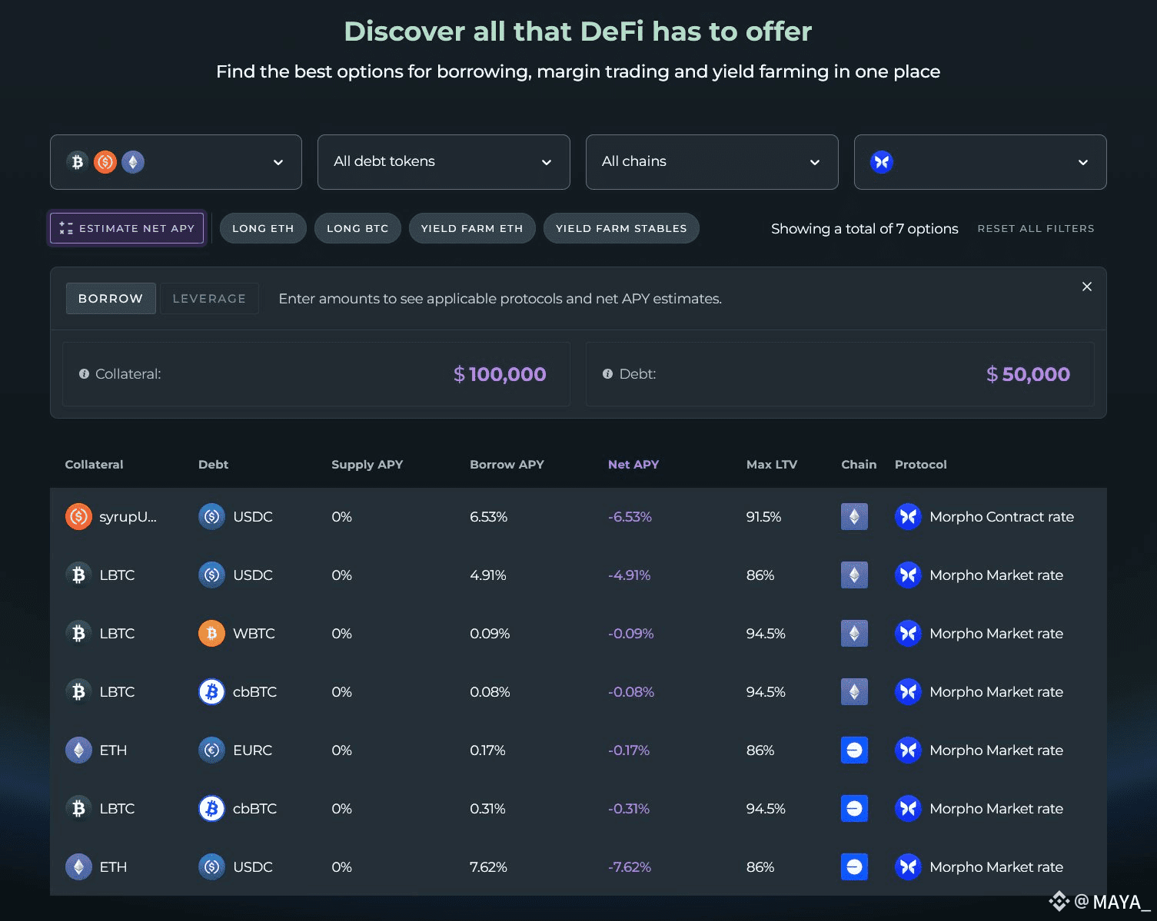The width and height of the screenshot is (1157, 921).
Task: Open the collateral tokens dropdown
Action: click(176, 162)
